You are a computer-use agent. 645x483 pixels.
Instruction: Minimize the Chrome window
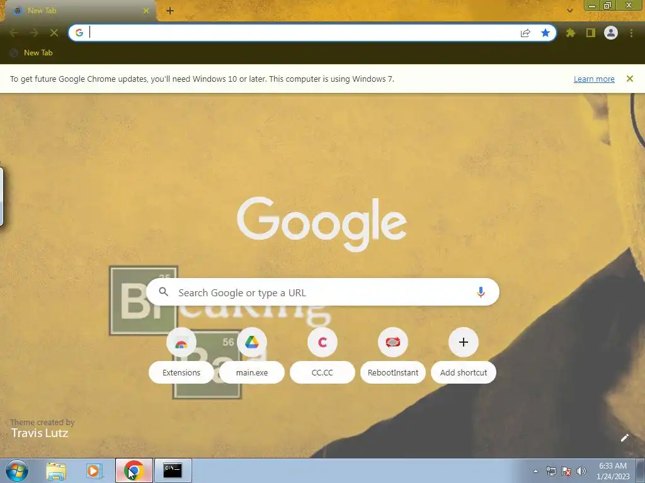click(x=592, y=5)
